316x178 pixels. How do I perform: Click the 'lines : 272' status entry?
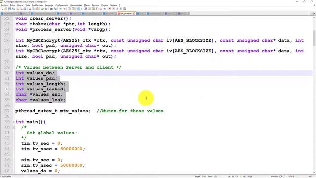pos(212,176)
